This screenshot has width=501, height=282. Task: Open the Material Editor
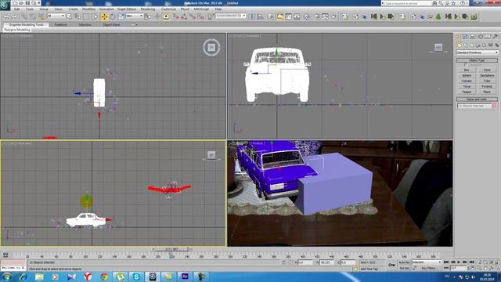pos(306,16)
